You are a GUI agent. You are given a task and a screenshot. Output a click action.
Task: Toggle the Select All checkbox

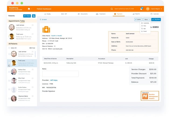(x=9, y=48)
